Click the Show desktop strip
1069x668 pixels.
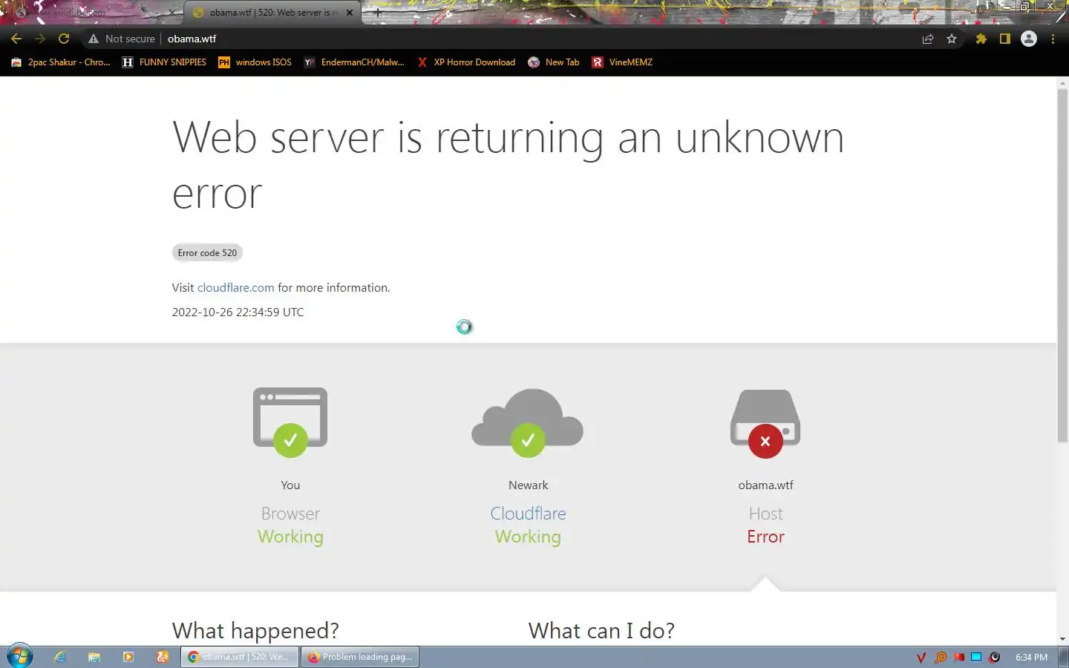(x=1064, y=657)
